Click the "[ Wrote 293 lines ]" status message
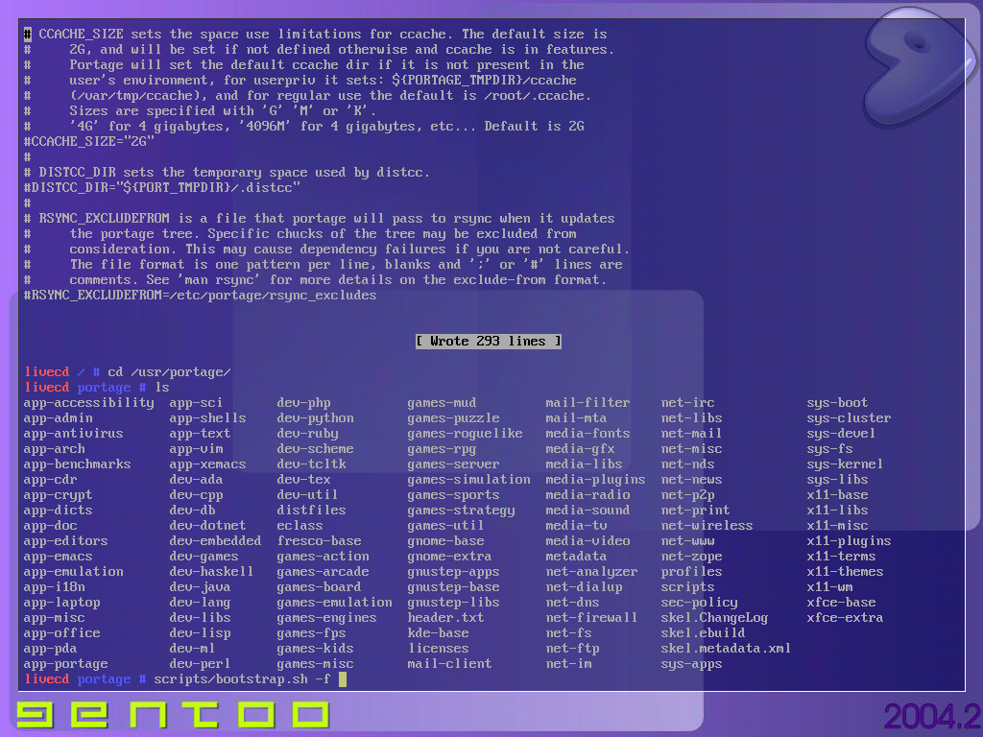This screenshot has width=983, height=737. pos(489,341)
